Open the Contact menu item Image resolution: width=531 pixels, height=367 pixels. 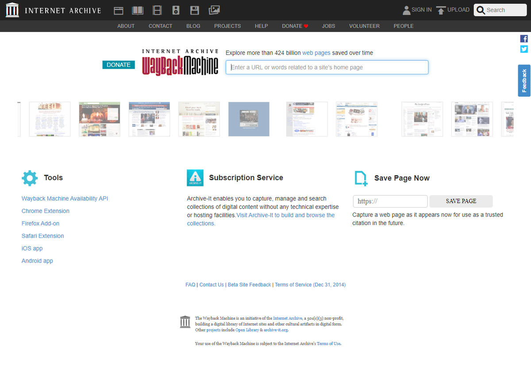point(160,26)
